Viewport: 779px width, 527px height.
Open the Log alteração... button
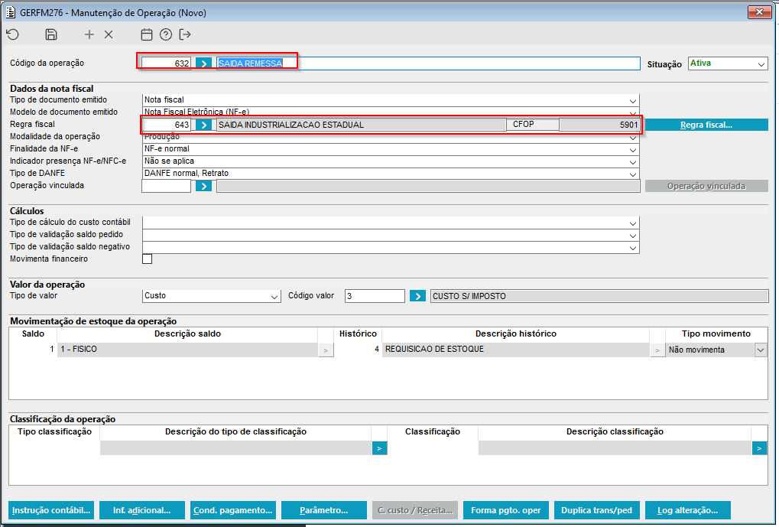point(687,510)
